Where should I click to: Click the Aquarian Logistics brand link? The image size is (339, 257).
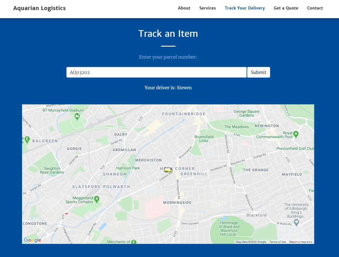40,8
